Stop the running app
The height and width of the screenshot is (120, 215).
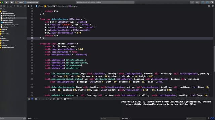click(12, 2)
